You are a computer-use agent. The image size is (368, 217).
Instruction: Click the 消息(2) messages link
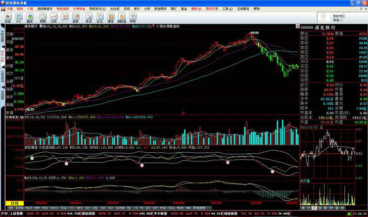pos(338,20)
